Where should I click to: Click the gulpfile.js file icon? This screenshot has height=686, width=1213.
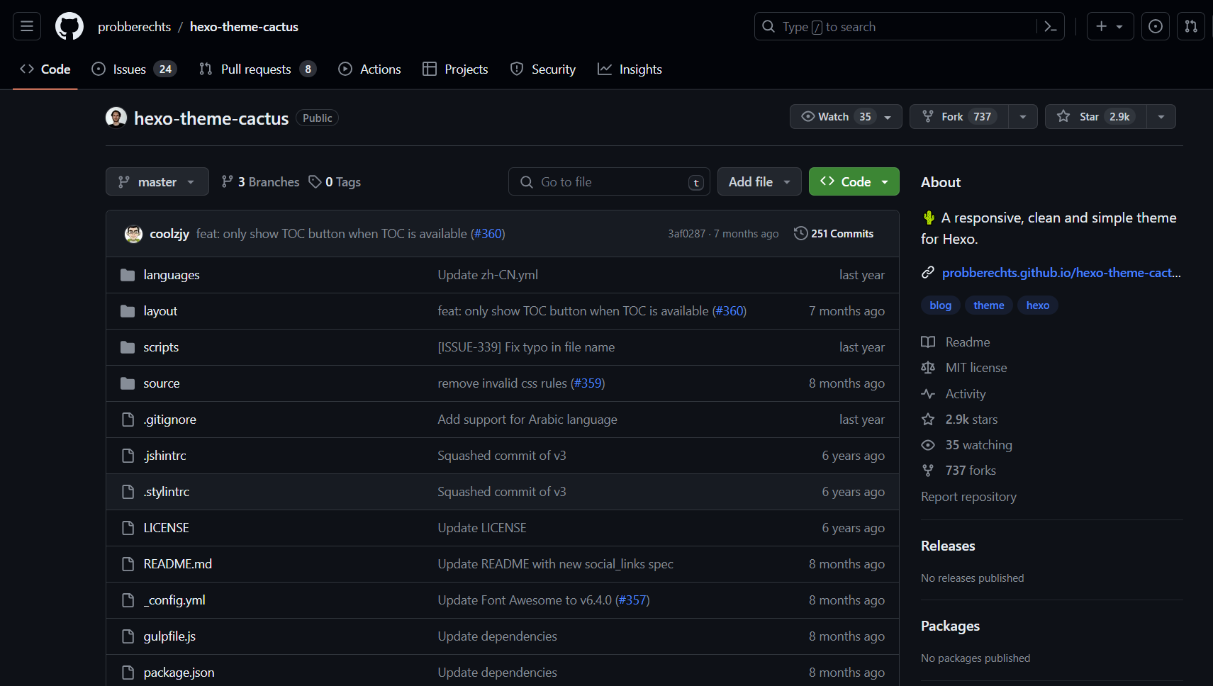click(128, 636)
